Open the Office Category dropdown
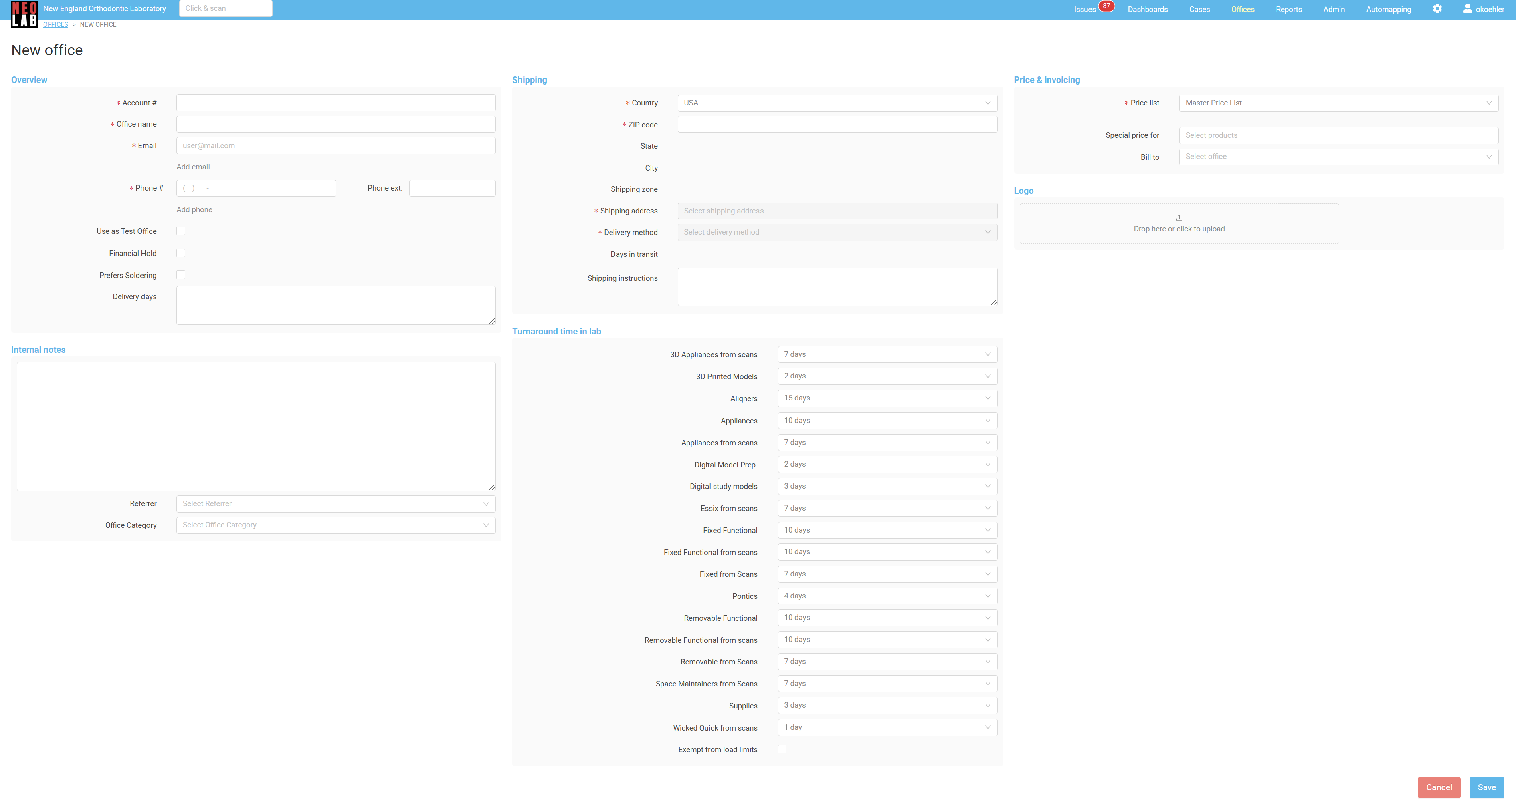 coord(336,525)
